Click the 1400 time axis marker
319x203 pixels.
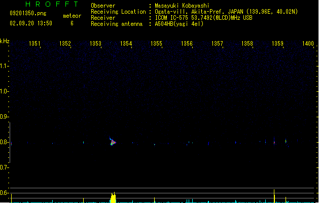pos(308,44)
